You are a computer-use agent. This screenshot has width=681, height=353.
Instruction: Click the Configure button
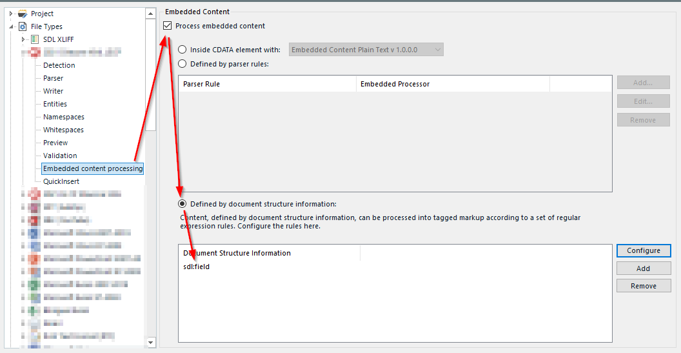(644, 250)
